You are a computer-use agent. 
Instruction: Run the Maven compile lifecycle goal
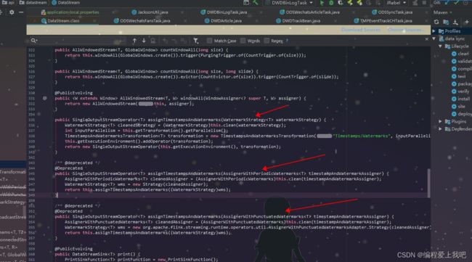461,68
